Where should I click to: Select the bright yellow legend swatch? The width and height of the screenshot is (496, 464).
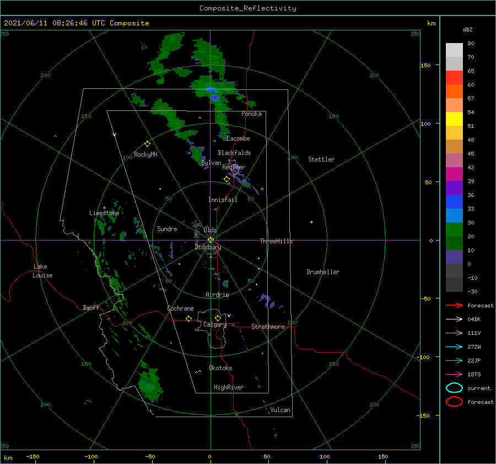click(x=454, y=119)
